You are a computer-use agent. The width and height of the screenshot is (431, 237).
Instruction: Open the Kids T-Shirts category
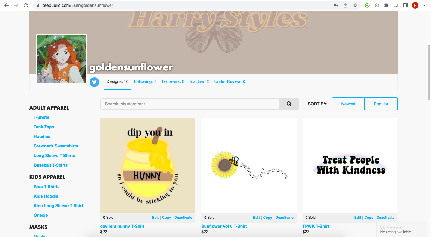click(x=47, y=187)
